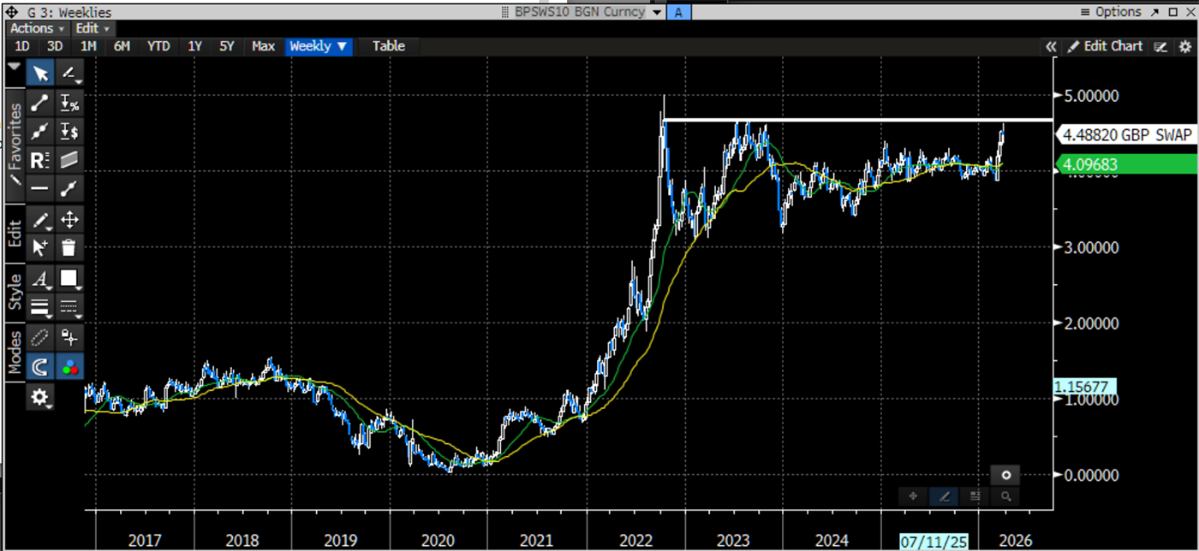Open the Weekly interval dropdown

(319, 46)
